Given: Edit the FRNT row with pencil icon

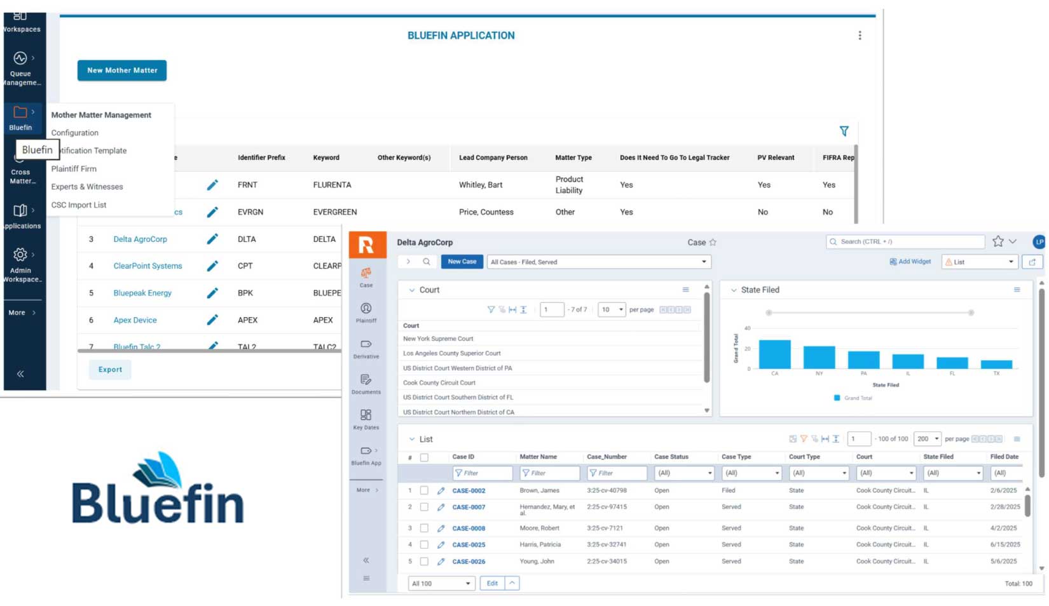Looking at the screenshot, I should [x=212, y=185].
